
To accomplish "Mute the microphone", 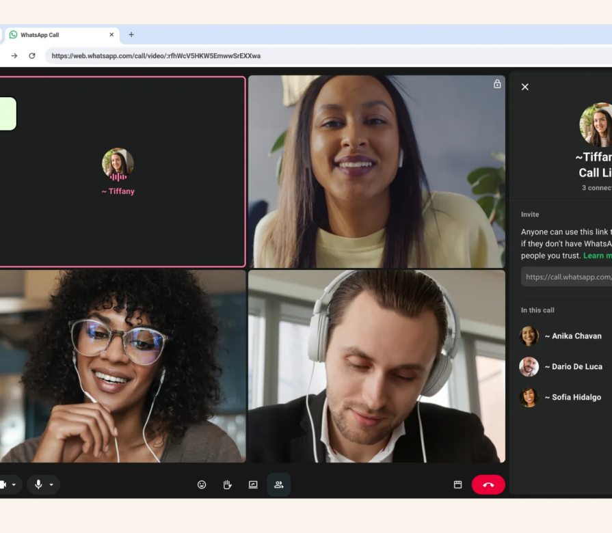I will point(38,484).
